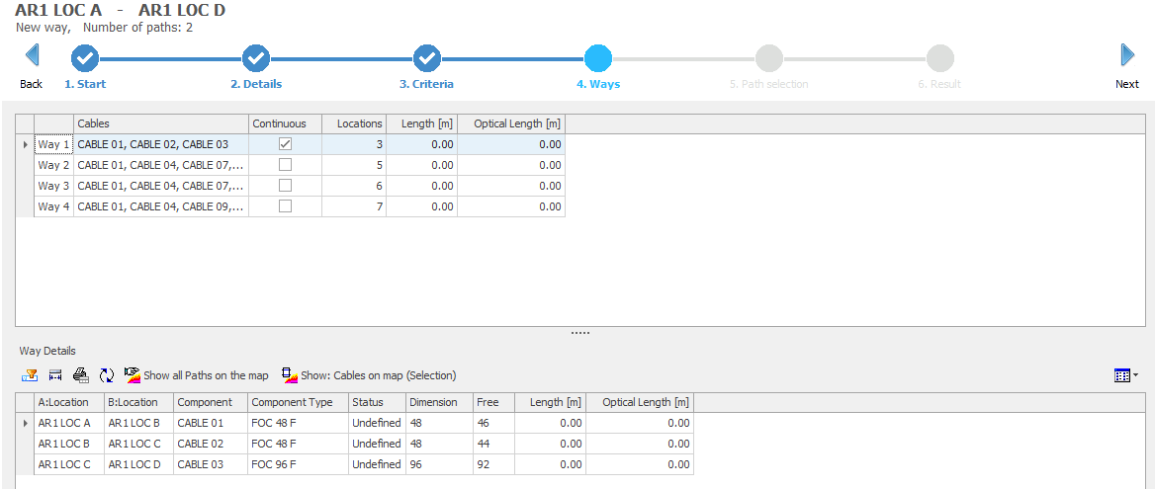Click Way 1 row indicator arrow

click(25, 144)
